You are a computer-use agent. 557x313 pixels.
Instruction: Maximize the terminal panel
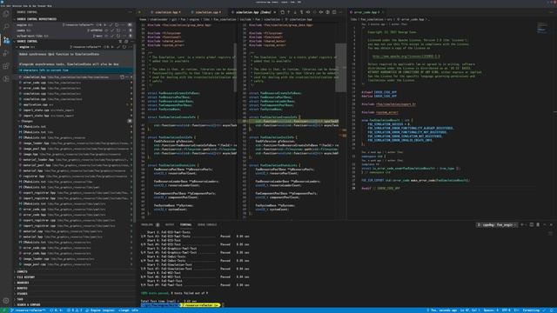pos(545,224)
